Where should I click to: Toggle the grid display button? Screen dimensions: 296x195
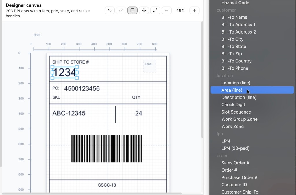(132, 10)
